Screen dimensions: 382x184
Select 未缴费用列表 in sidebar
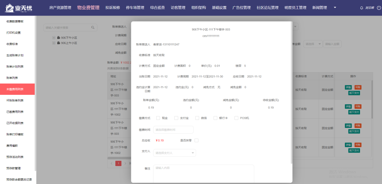point(17,89)
